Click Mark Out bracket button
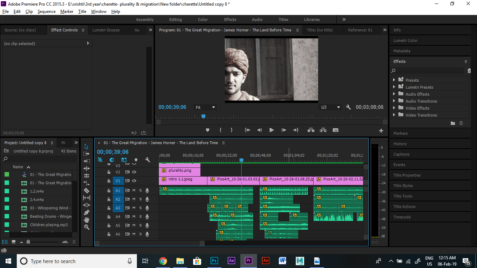 [232, 130]
